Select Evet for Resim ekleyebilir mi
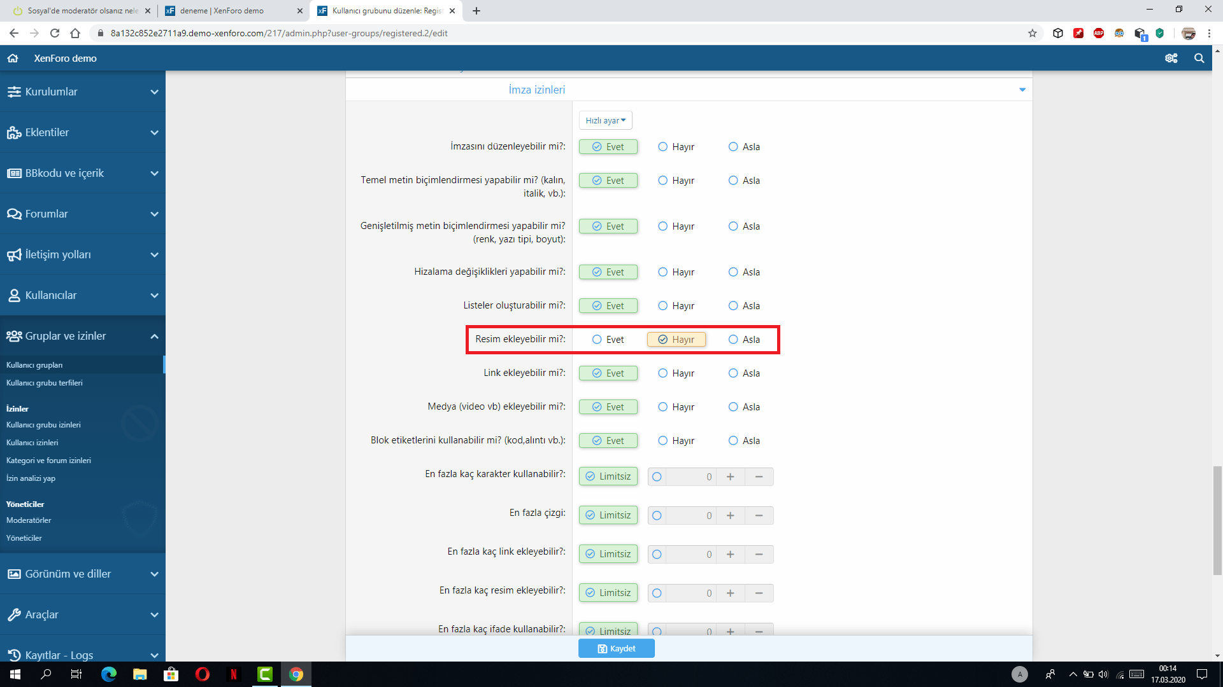1223x687 pixels. [x=597, y=340]
